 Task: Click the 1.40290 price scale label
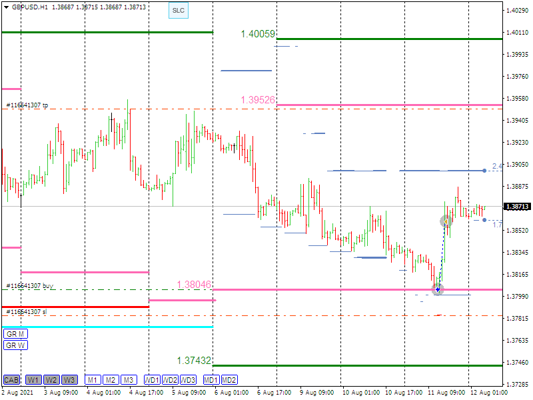(518, 11)
